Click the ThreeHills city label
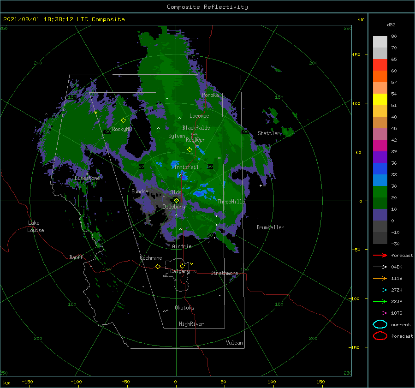Screen dimensions: 415x388 coord(231,202)
